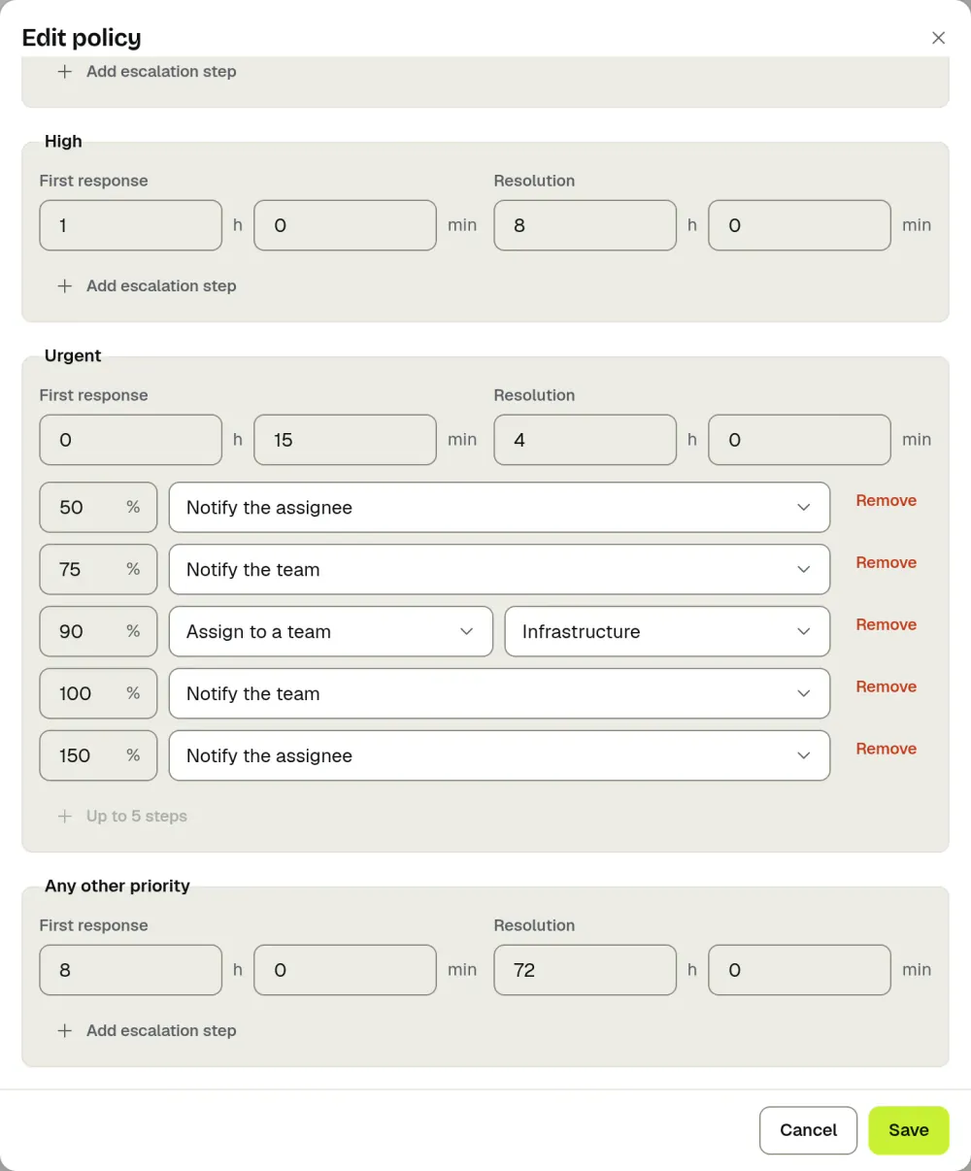The image size is (971, 1171).
Task: Remove the 50% escalation step
Action: (886, 501)
